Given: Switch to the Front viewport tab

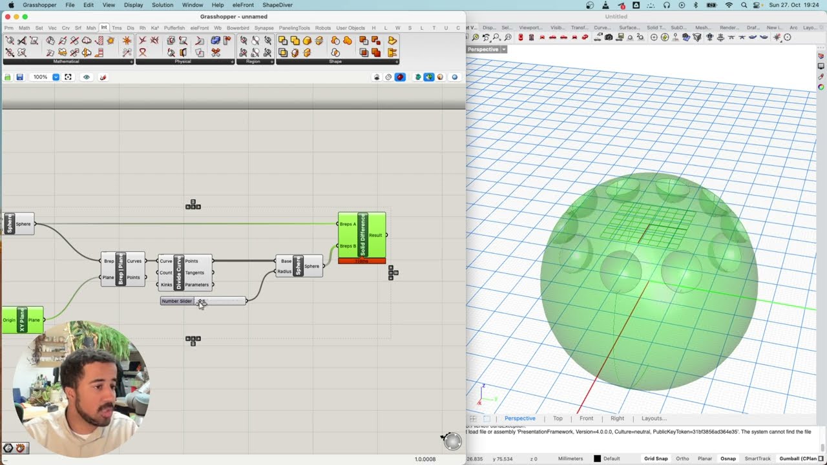Looking at the screenshot, I should [586, 418].
